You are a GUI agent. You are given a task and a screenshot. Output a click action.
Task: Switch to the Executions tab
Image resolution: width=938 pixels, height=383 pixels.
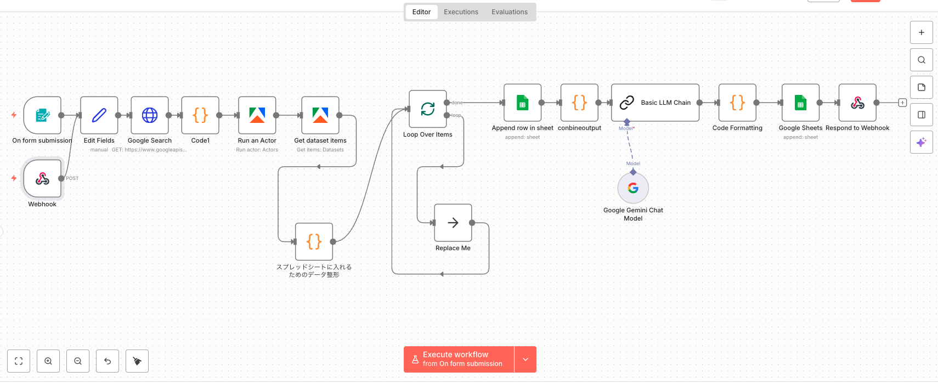tap(461, 12)
